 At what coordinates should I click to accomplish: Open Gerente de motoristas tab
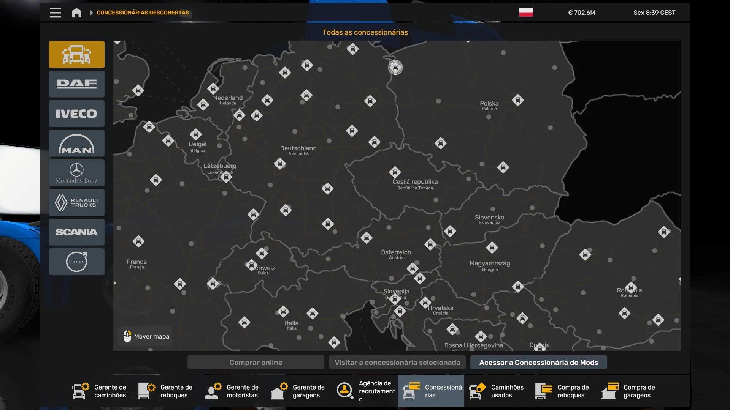[232, 391]
